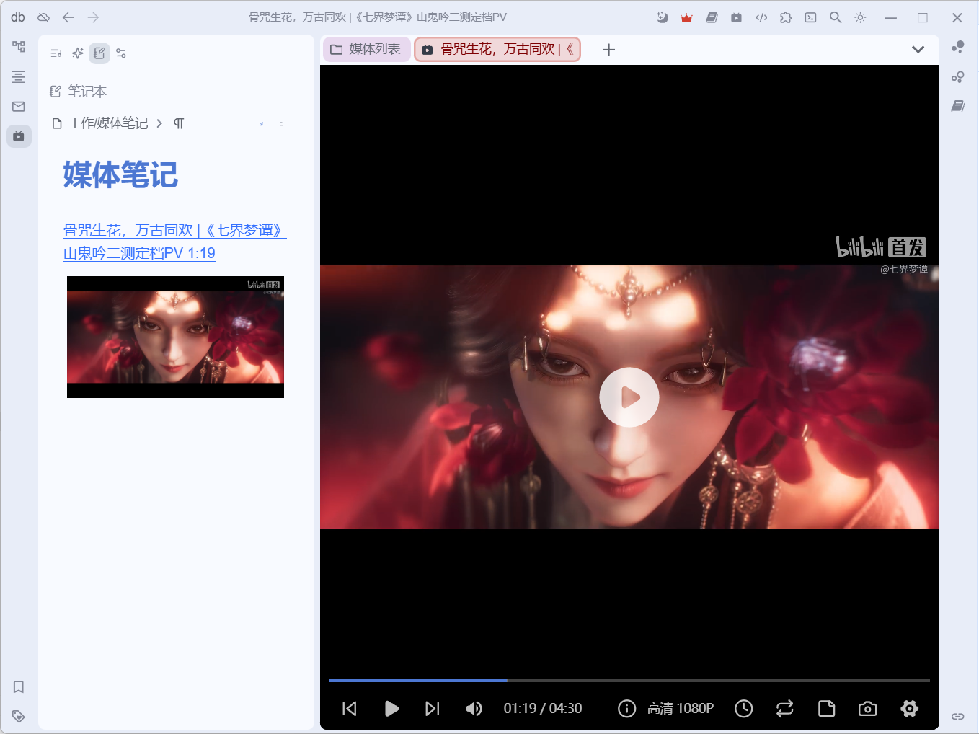
Task: Click the video thumbnail in the note
Action: click(175, 336)
